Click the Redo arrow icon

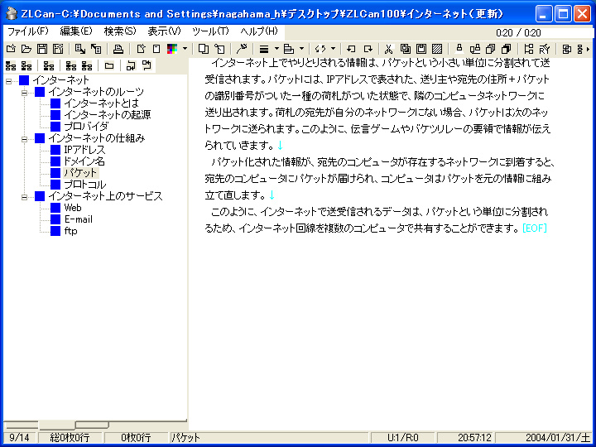368,49
